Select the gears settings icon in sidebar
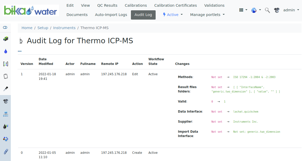 pos(5,101)
